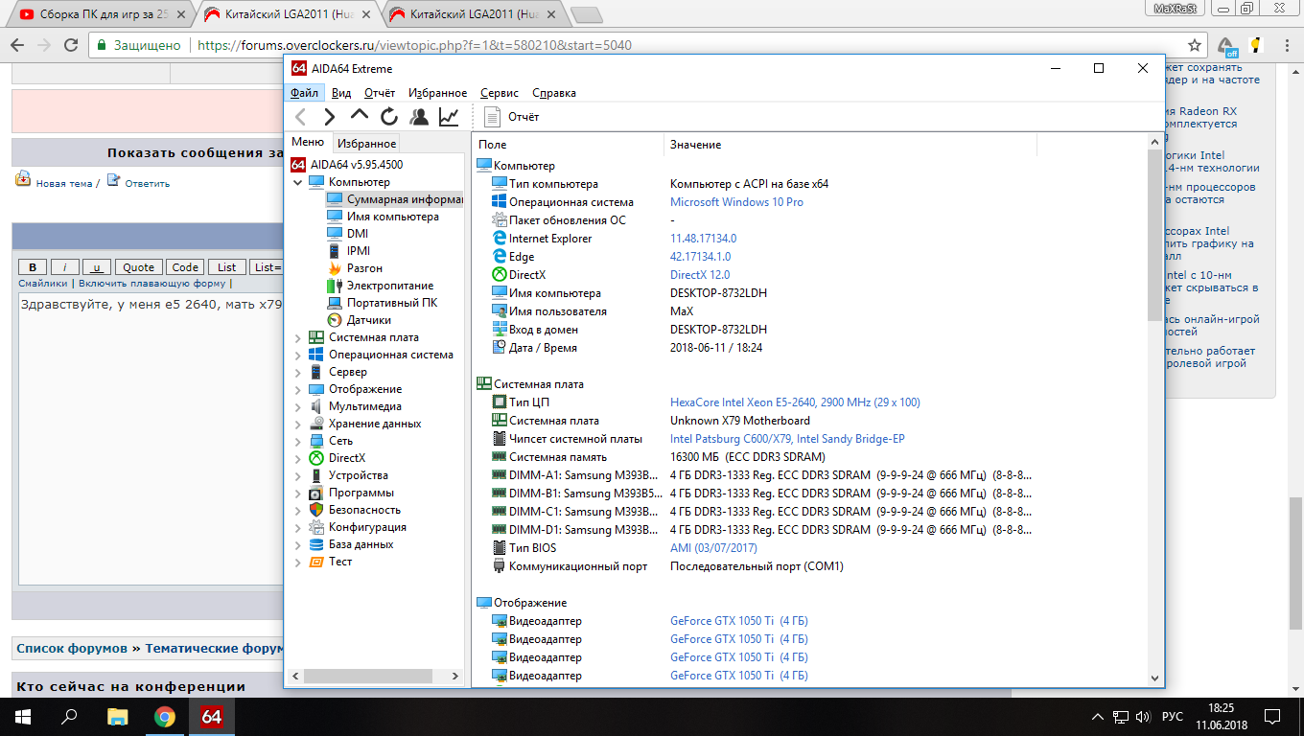Expand the Мультимедиа tree node
This screenshot has height=736, width=1304.
298,406
